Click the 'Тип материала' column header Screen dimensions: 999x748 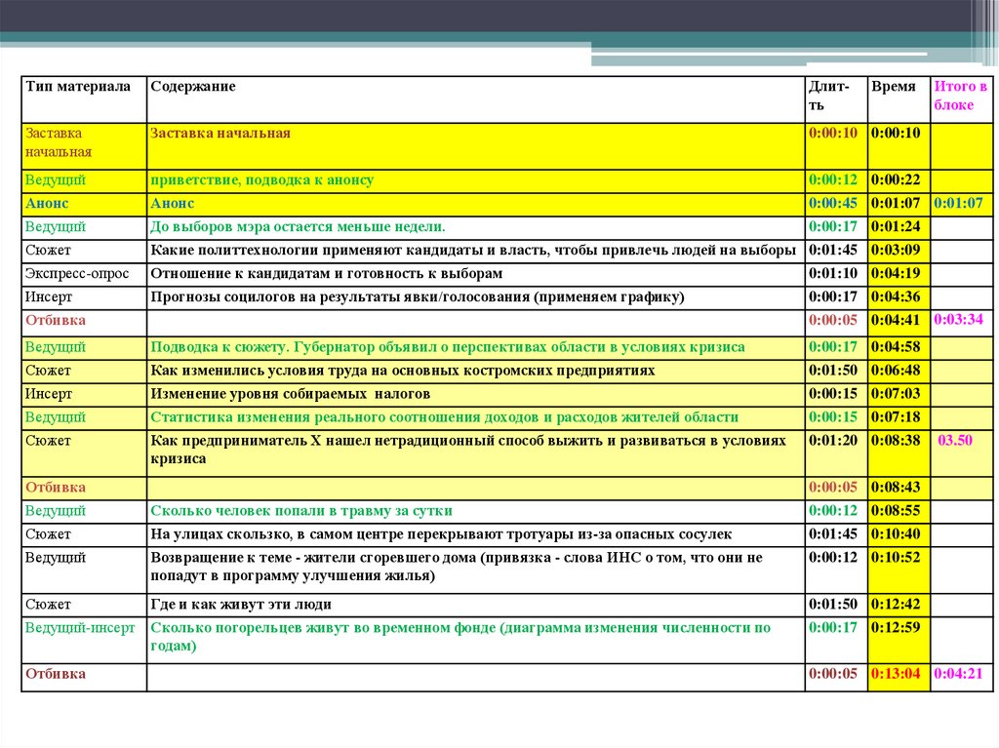tap(78, 87)
